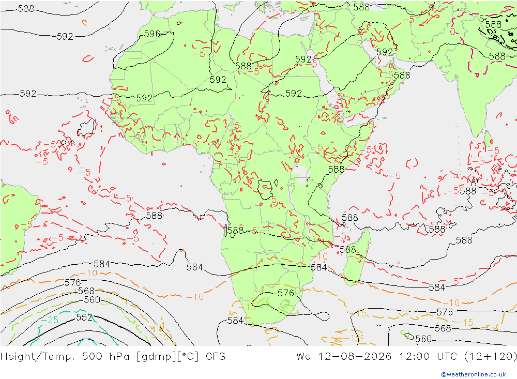Select the 'Height/Temp. 500 hPa' caption text
517x379 pixels.
pyautogui.click(x=65, y=357)
